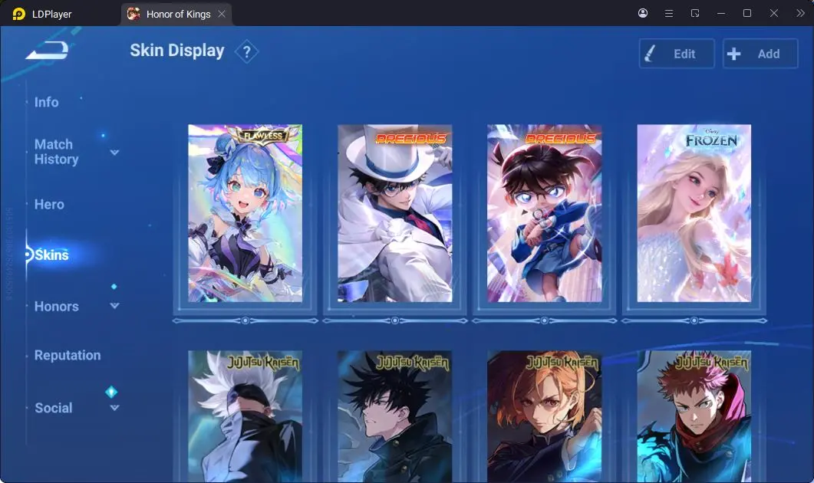814x483 pixels.
Task: Open the Hero section
Action: point(49,205)
